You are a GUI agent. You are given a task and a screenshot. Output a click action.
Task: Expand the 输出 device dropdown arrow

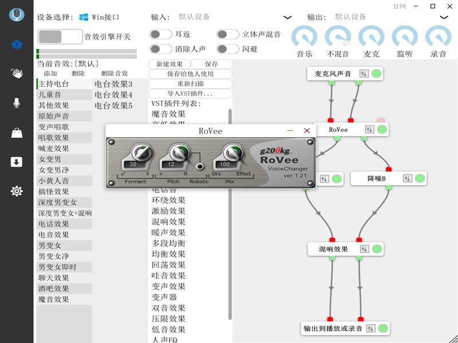click(x=444, y=18)
